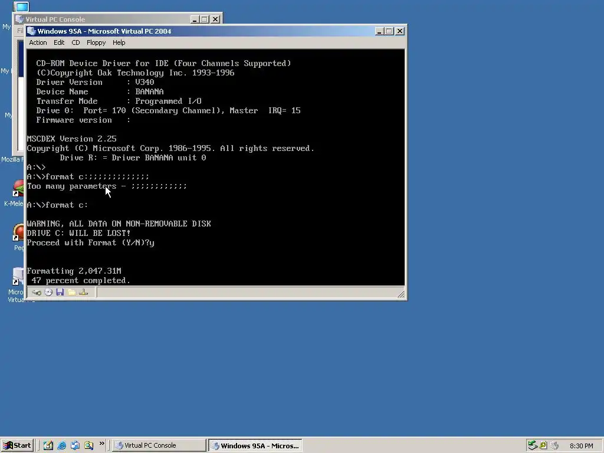Click 'Too many parameters' error line
Viewport: 604px width, 453px height.
pos(107,186)
